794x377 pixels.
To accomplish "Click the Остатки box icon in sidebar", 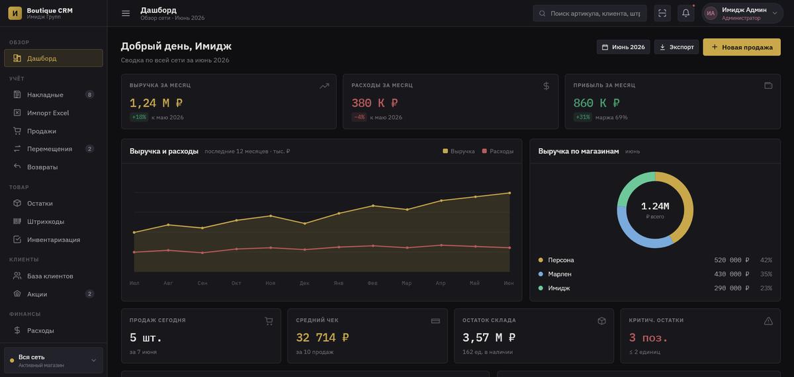I will coord(17,203).
